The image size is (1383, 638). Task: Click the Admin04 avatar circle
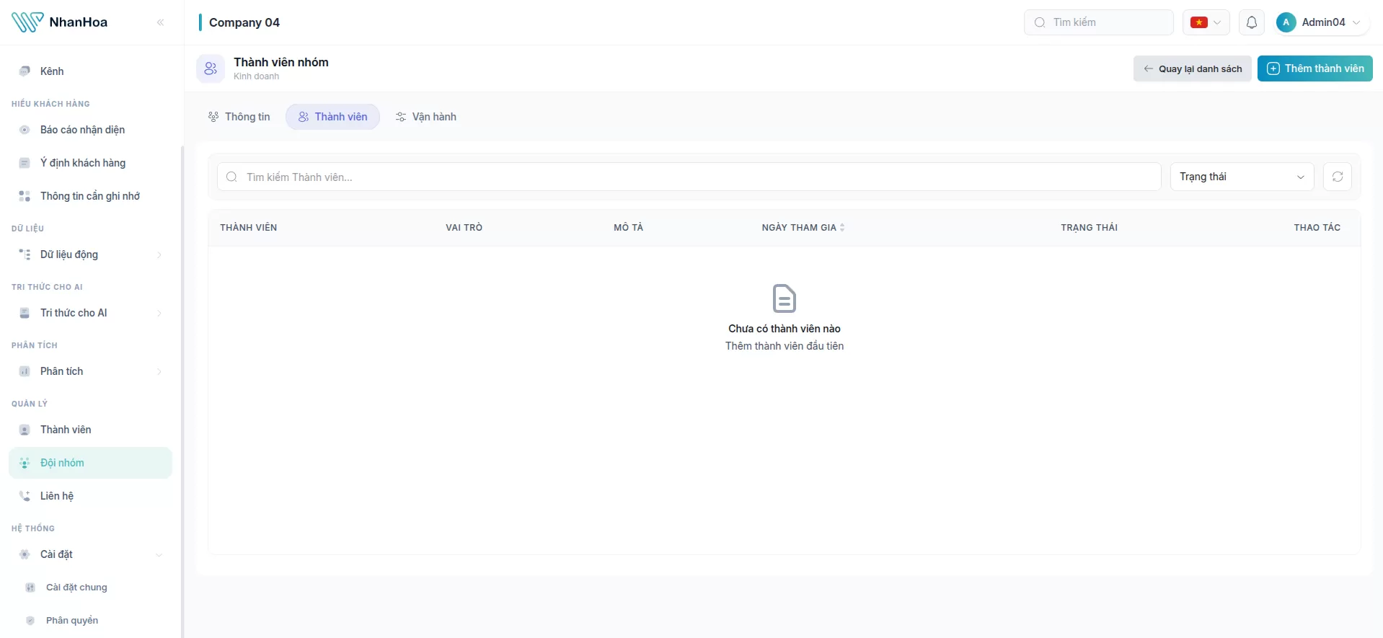click(1286, 22)
